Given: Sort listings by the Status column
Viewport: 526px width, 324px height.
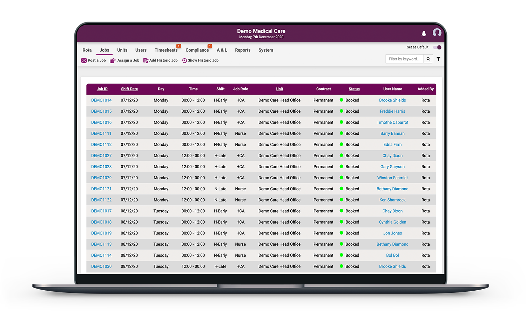Looking at the screenshot, I should (354, 89).
